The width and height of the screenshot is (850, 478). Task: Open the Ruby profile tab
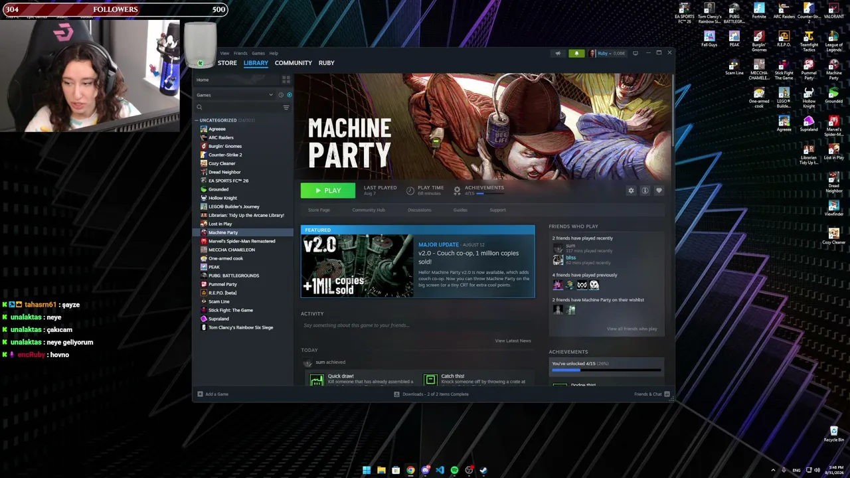326,63
